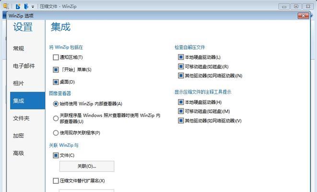Toggle the 桌面(D) checkbox
Viewport: 317px width, 192px height.
[x=56, y=82]
